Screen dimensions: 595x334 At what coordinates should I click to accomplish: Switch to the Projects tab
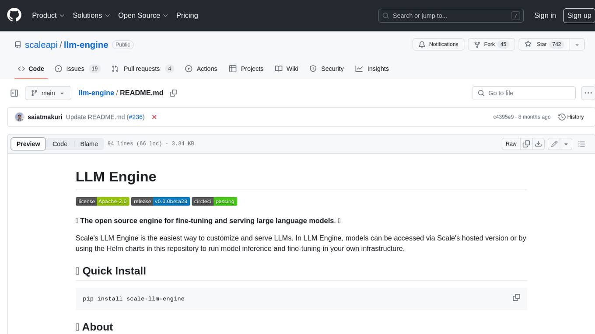point(246,69)
